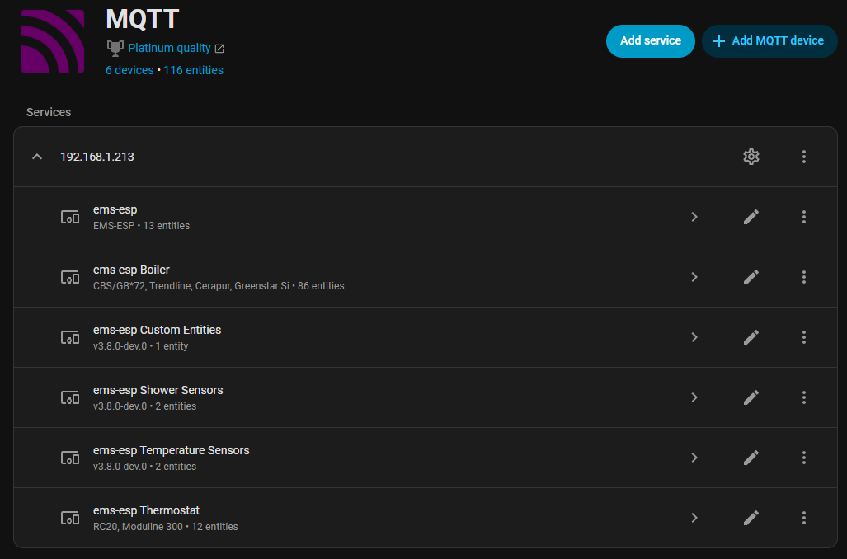
Task: Open overflow menu for ems-esp Boiler
Action: 804,277
